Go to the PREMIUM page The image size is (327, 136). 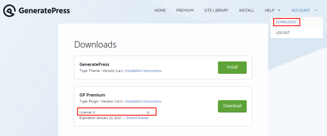pos(185,10)
